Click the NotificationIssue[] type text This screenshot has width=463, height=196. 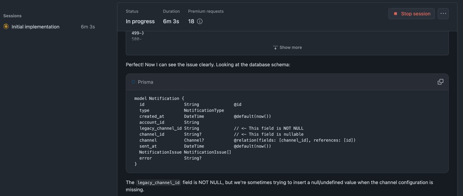(207, 152)
